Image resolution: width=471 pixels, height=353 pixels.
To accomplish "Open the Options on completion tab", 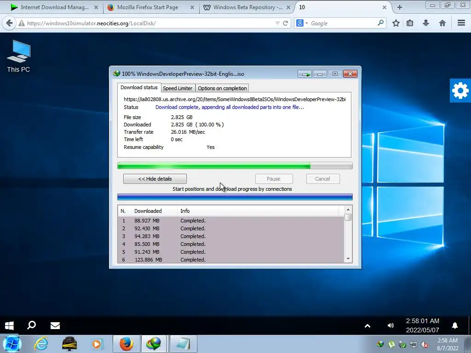I will 222,88.
